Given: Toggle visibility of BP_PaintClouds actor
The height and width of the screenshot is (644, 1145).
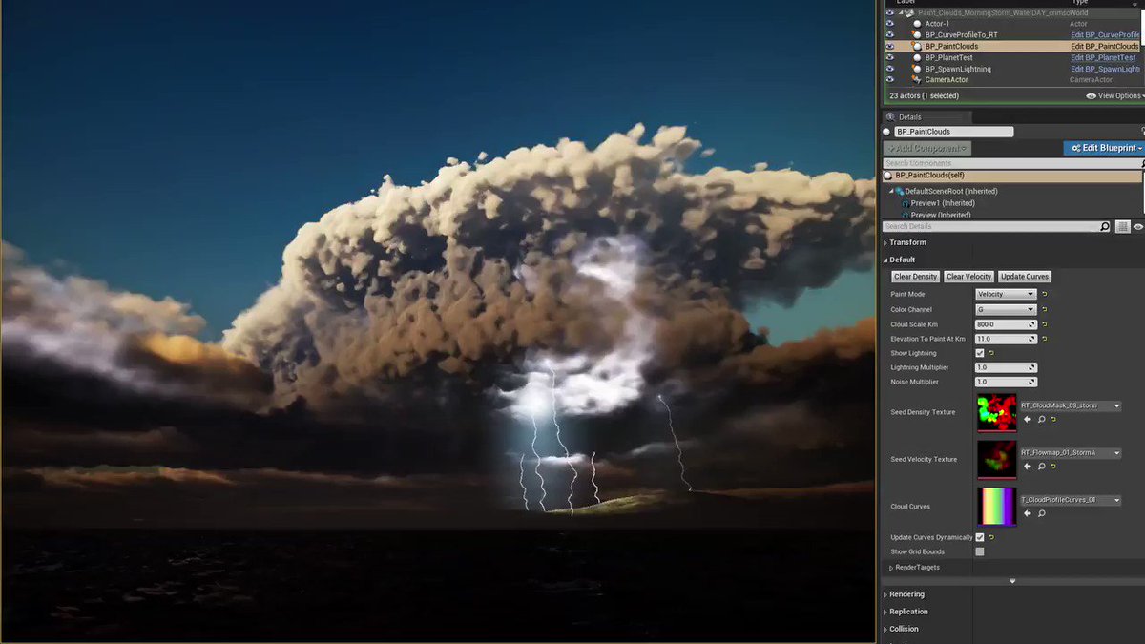Looking at the screenshot, I should 890,46.
